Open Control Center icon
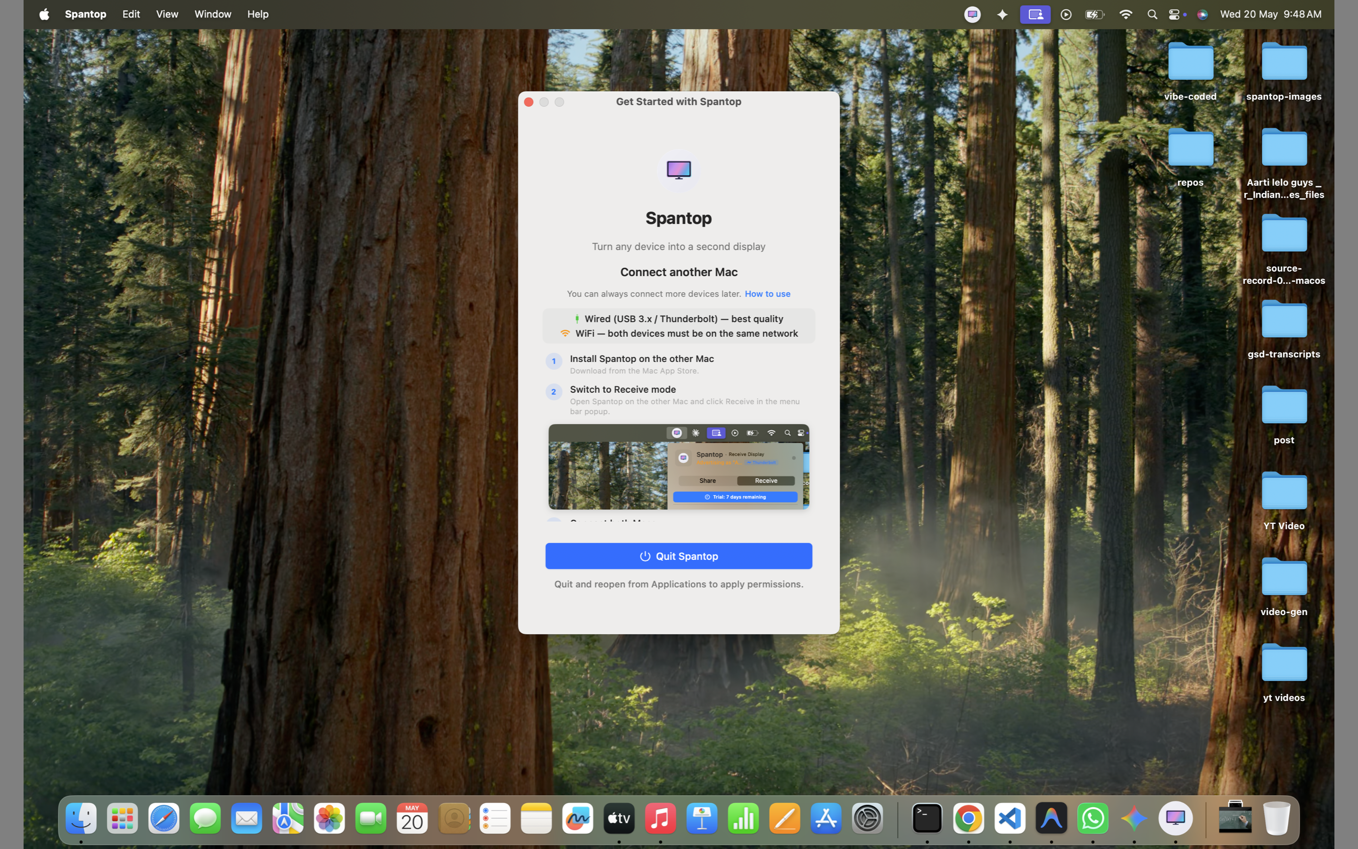 (x=1175, y=14)
